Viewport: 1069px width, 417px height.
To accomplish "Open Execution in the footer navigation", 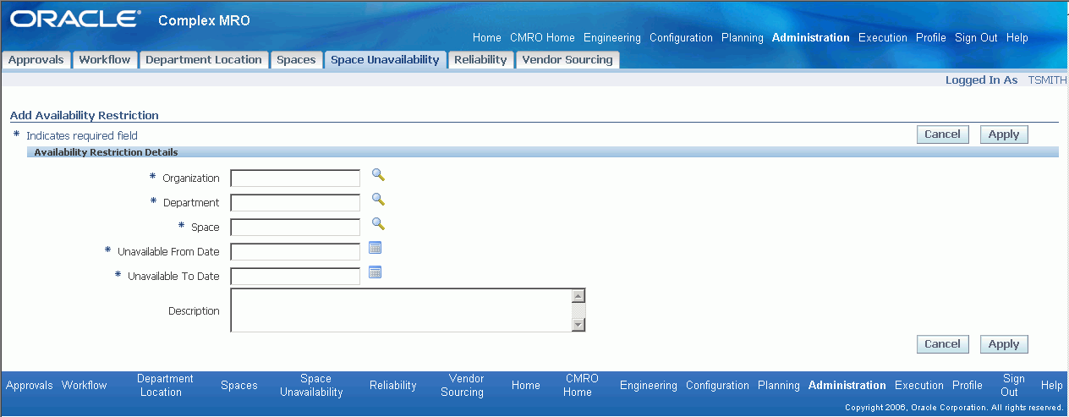I will pyautogui.click(x=919, y=386).
